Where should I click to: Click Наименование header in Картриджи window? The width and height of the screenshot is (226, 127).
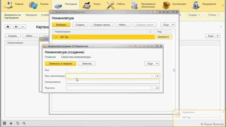[x=15, y=43]
